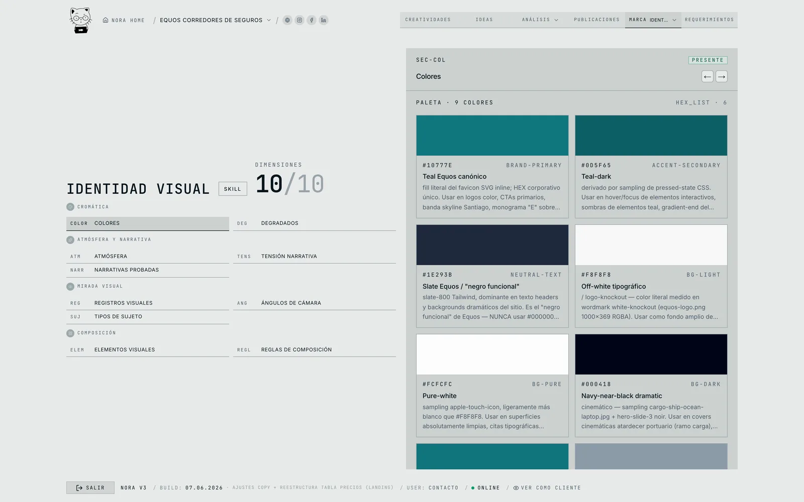Click the Presente status badge
804x502 pixels.
(708, 60)
